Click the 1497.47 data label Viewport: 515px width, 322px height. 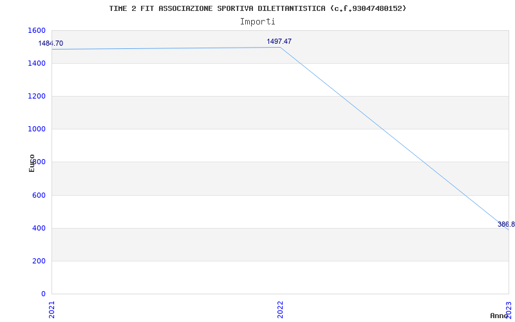point(279,41)
